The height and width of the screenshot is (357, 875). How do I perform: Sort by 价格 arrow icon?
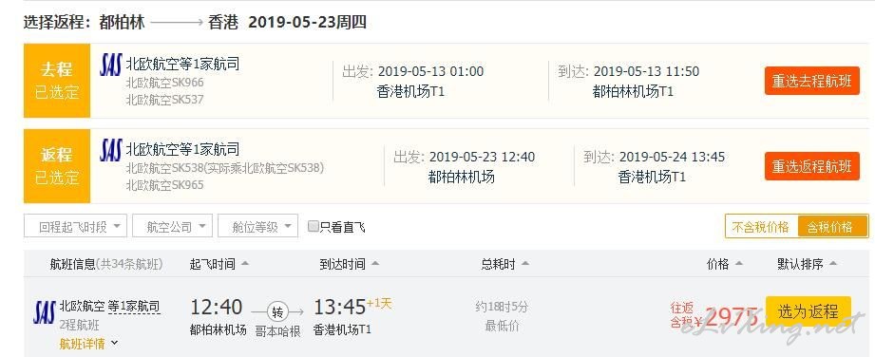[739, 264]
